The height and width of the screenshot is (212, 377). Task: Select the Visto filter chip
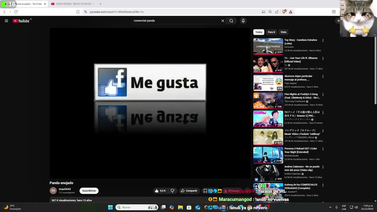pyautogui.click(x=283, y=32)
